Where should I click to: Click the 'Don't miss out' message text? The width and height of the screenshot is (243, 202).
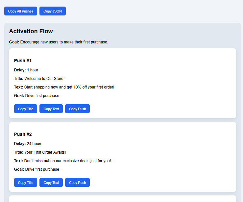[x=67, y=161]
